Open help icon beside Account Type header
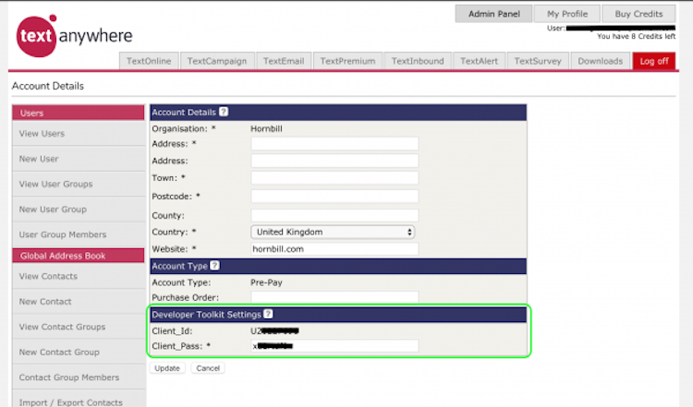 (214, 265)
